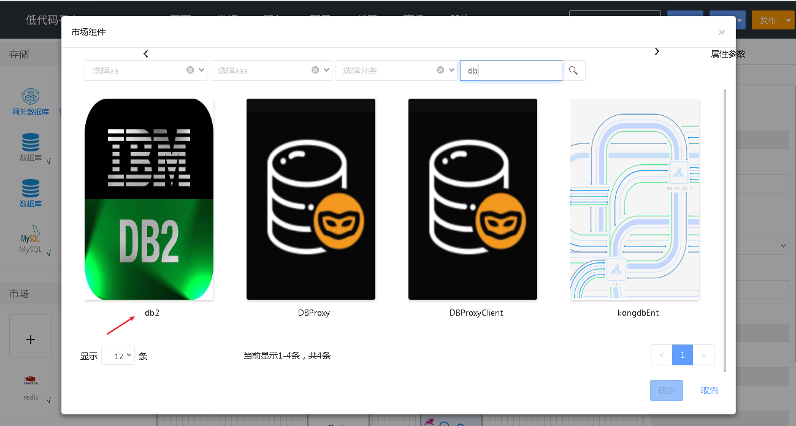Focus the top bar search field behind dialog
The image size is (796, 426).
pos(614,20)
